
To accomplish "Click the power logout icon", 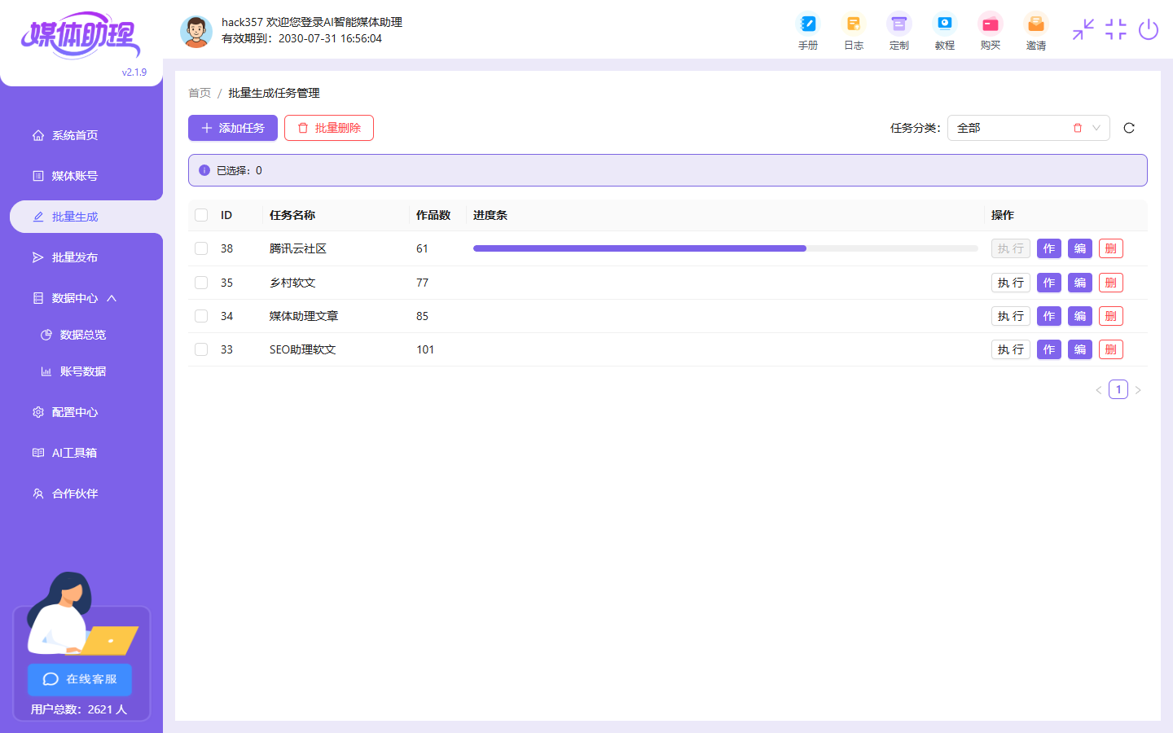I will [x=1148, y=30].
